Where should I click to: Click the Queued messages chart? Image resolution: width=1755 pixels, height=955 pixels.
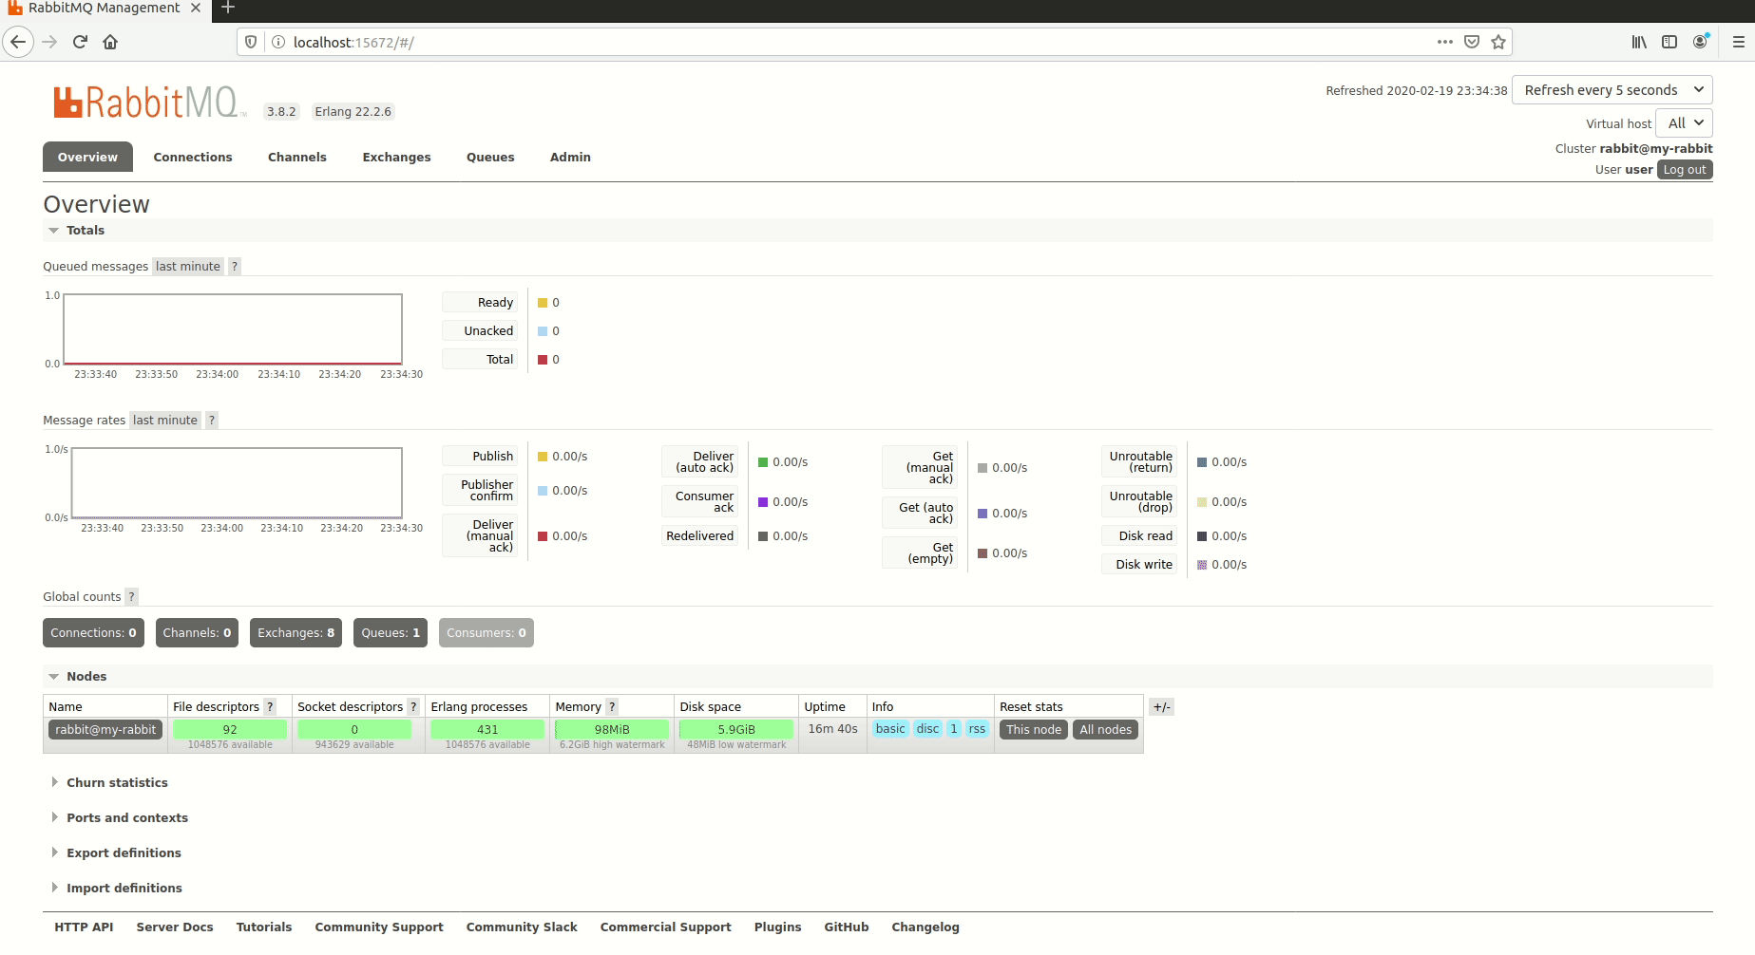tap(233, 329)
